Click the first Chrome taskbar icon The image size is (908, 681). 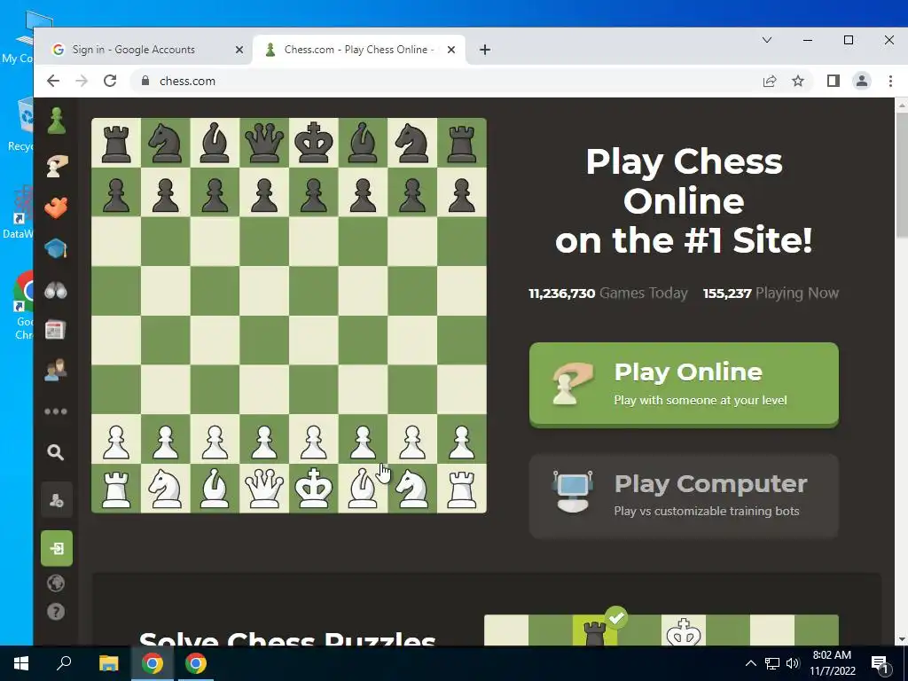click(153, 663)
